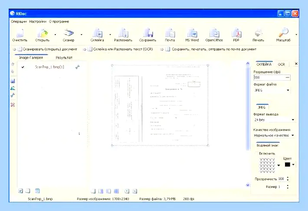This screenshot has height=211, width=308.
Task: Toggle checkmark for ScanTmp_1.bmp[1]
Action: point(23,67)
